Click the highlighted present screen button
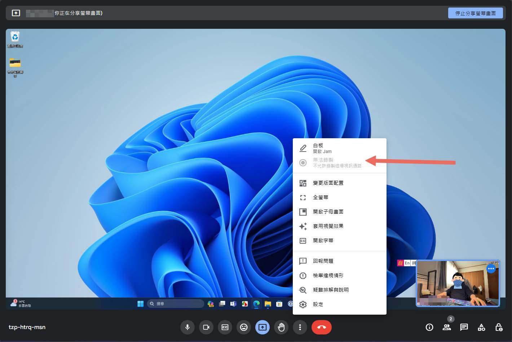 pyautogui.click(x=262, y=327)
